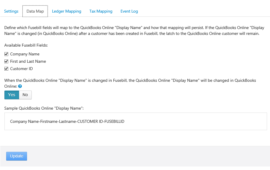270x170 pixels.
Task: Click the 'Sample QuickBooks Online "Display Name":' label
Action: coord(44,108)
